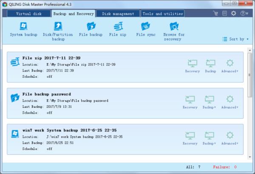Click Recovery for File zip 2017-7-11 task
The height and width of the screenshot is (174, 255).
pos(192,65)
